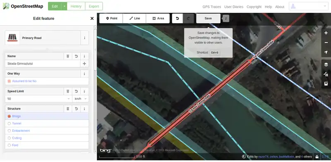331x162 pixels.
Task: Open the map data panel
Action: coord(326,74)
